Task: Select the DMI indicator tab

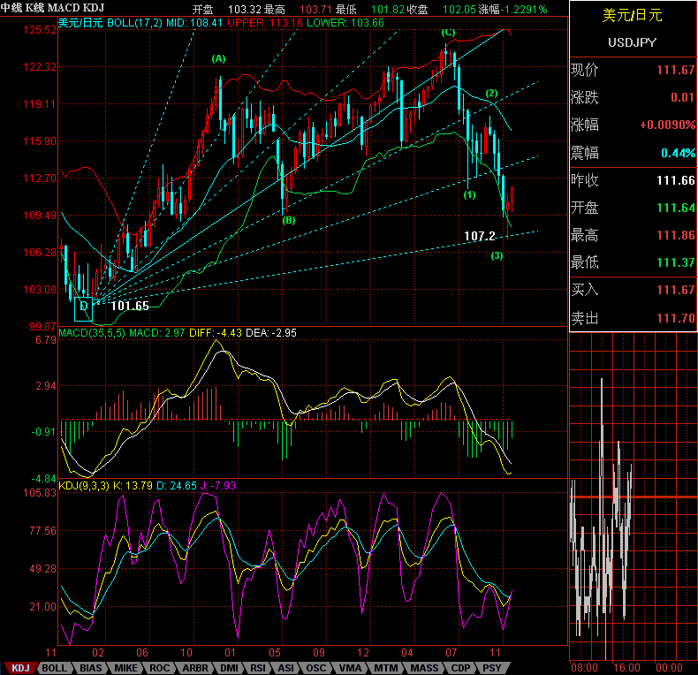Action: tap(229, 668)
